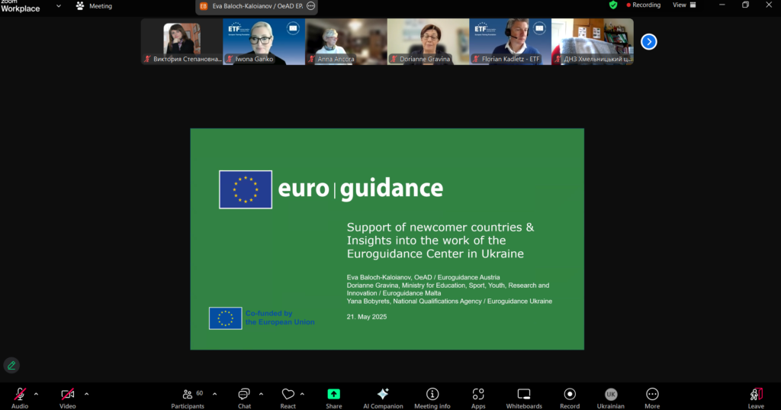Viewport: 781px width, 410px height.
Task: Select Iwona Ganko video thumbnail
Action: pos(264,42)
